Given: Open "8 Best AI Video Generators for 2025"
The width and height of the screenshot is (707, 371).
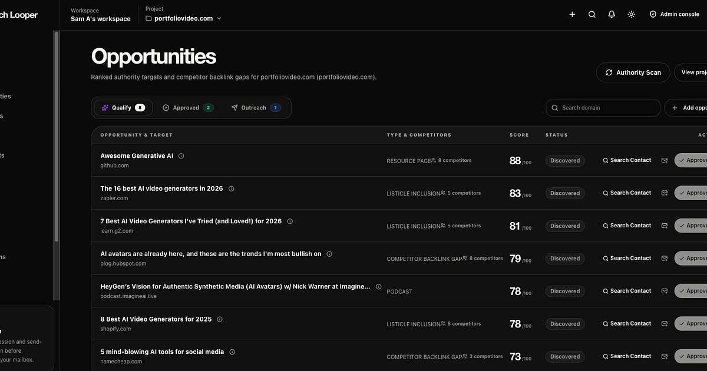Looking at the screenshot, I should pyautogui.click(x=156, y=319).
